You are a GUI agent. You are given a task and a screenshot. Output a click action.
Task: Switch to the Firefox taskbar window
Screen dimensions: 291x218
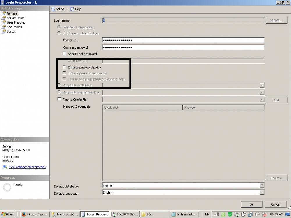[35, 214]
